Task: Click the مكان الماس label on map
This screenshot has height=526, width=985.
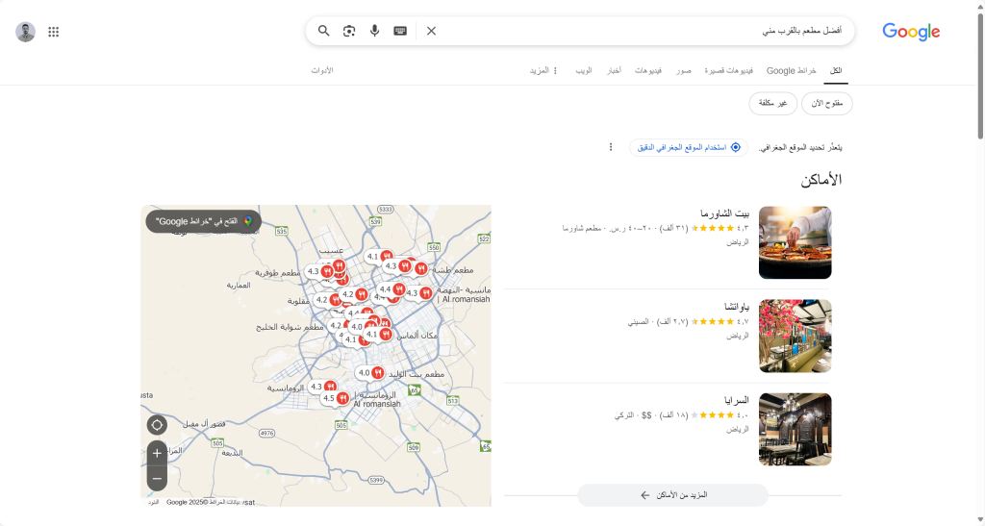Action: click(x=417, y=336)
